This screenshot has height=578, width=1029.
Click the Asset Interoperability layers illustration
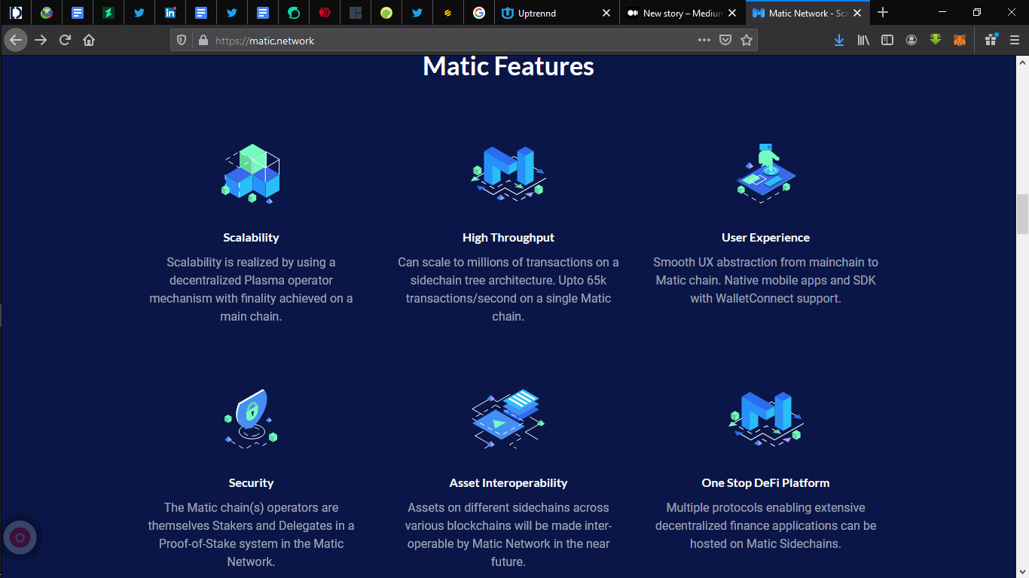coord(508,418)
